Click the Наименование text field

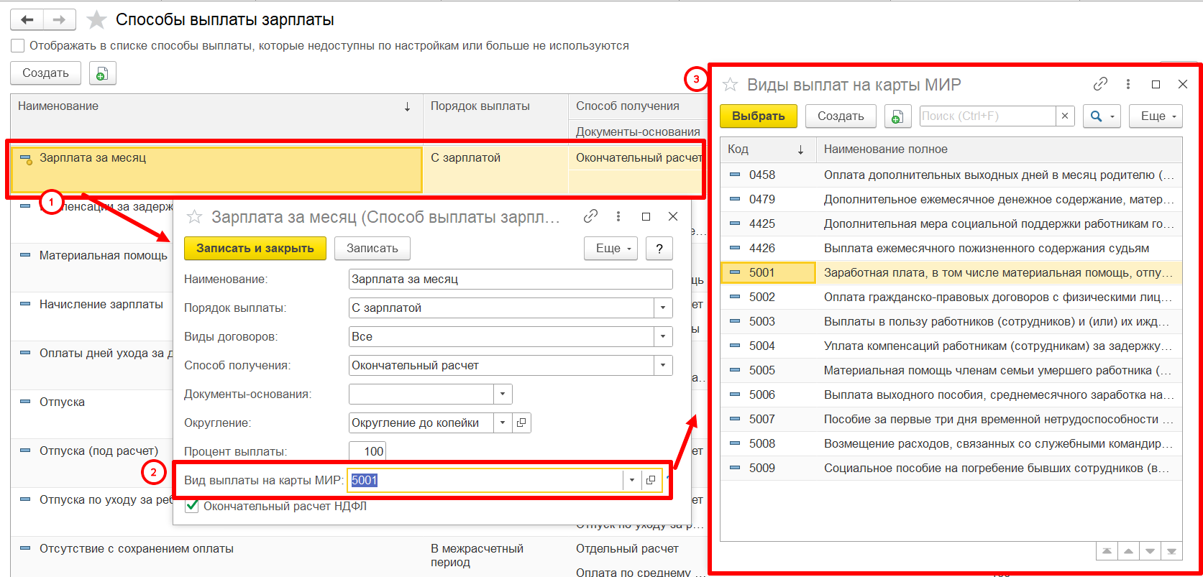point(510,279)
